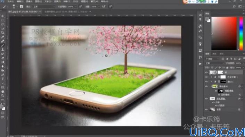245x137 pixels.
Task: Select the Move tool
Action: coord(2,16)
